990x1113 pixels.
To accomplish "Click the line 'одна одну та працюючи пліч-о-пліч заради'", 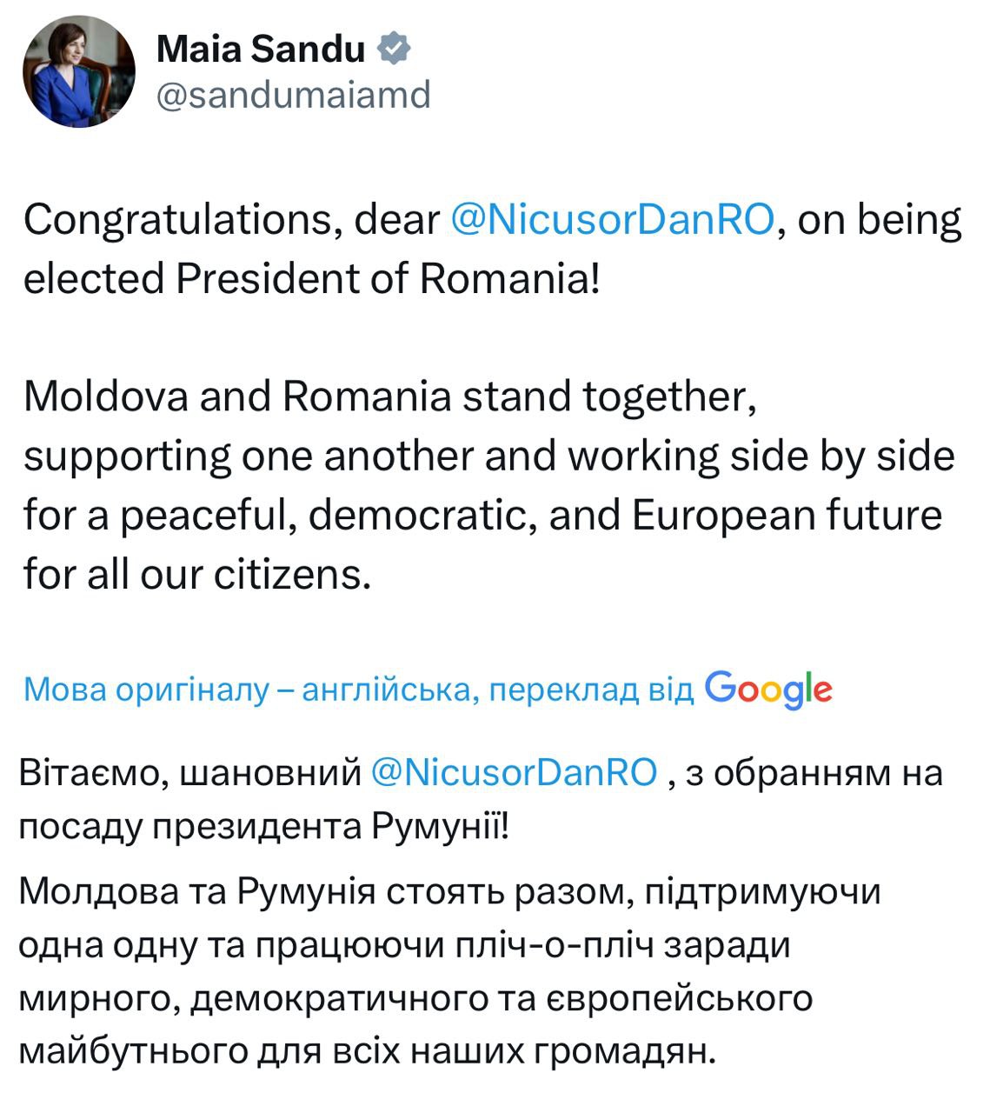I will click(x=404, y=945).
